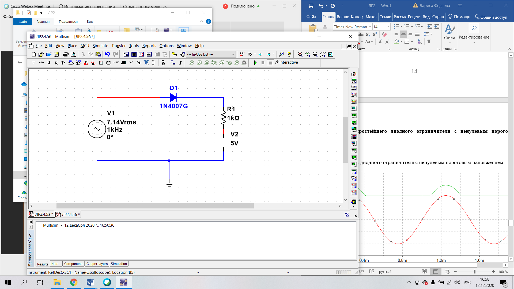Undo the last action in Multisim
The width and height of the screenshot is (514, 289).
[107, 54]
